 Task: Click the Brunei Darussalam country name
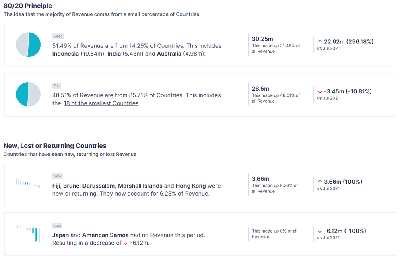(89, 186)
